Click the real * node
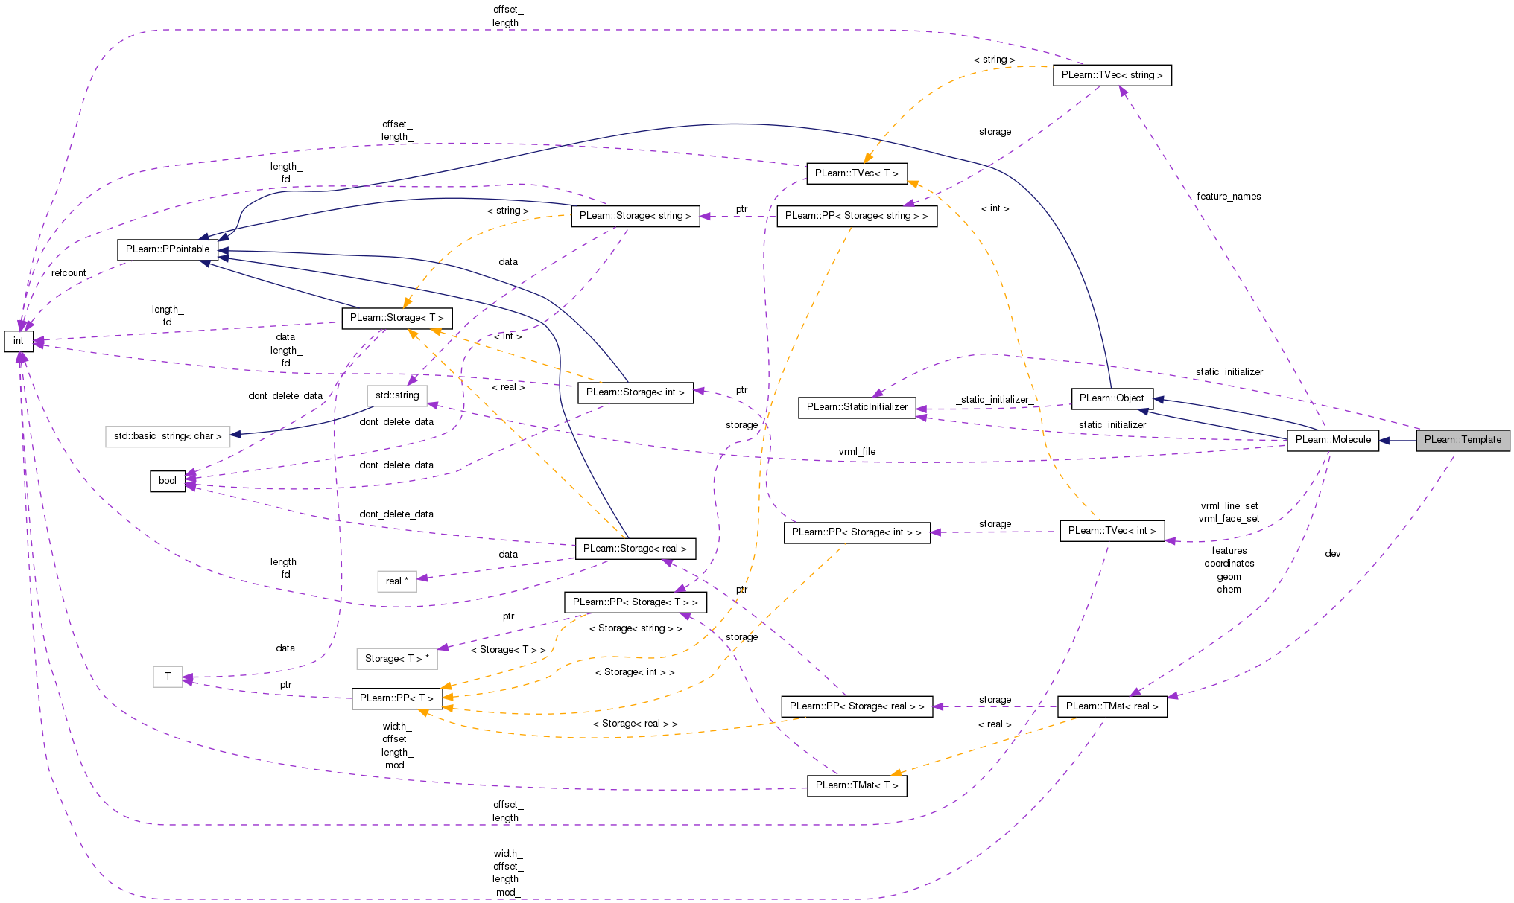This screenshot has width=1514, height=903. [x=397, y=581]
